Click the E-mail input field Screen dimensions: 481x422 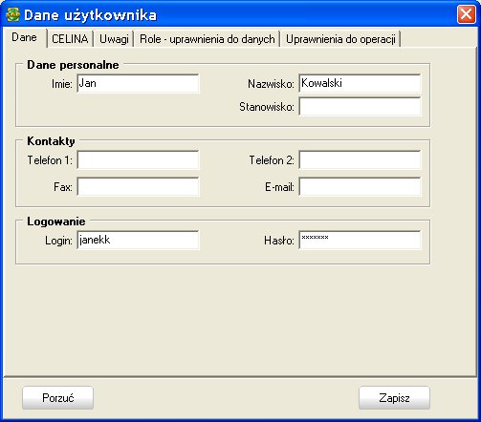[x=360, y=186]
